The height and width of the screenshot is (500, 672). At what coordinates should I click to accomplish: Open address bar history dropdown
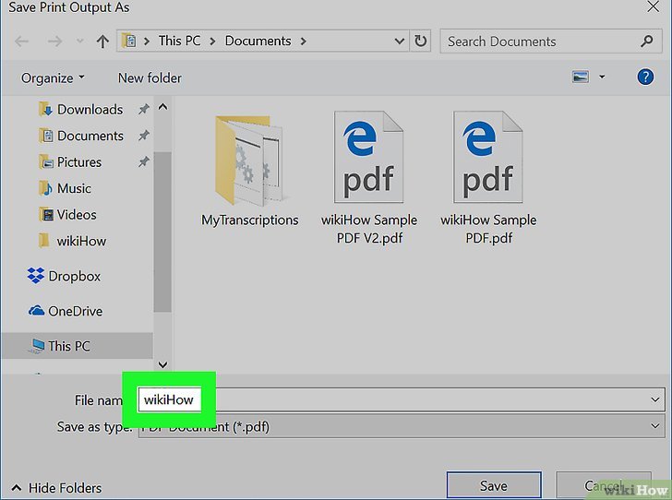400,42
